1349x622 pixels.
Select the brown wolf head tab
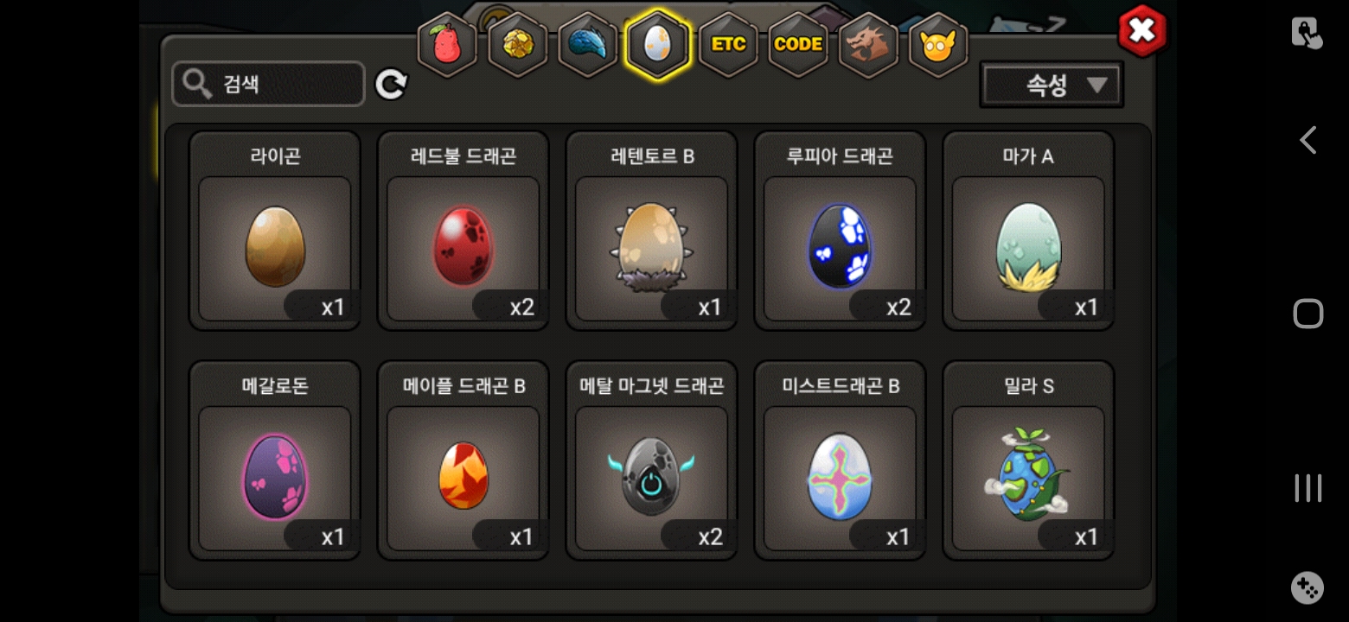pyautogui.click(x=868, y=45)
